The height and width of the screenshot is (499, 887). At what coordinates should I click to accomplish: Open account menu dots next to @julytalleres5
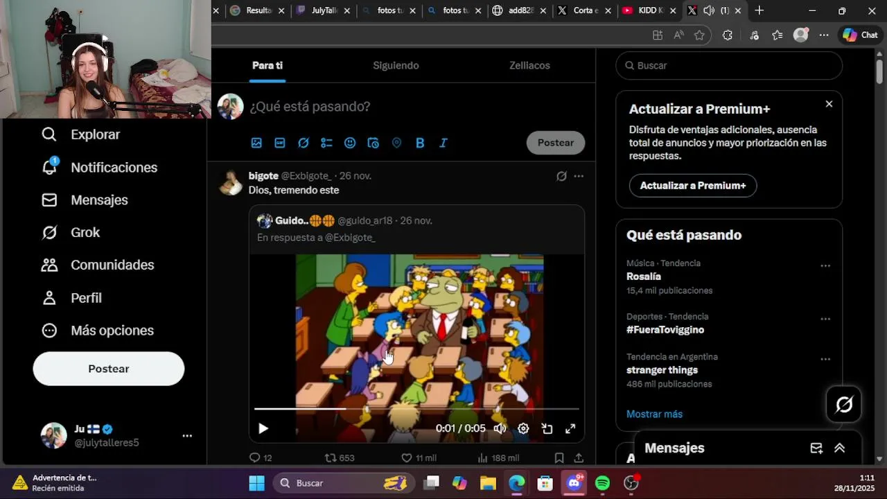pyautogui.click(x=187, y=436)
